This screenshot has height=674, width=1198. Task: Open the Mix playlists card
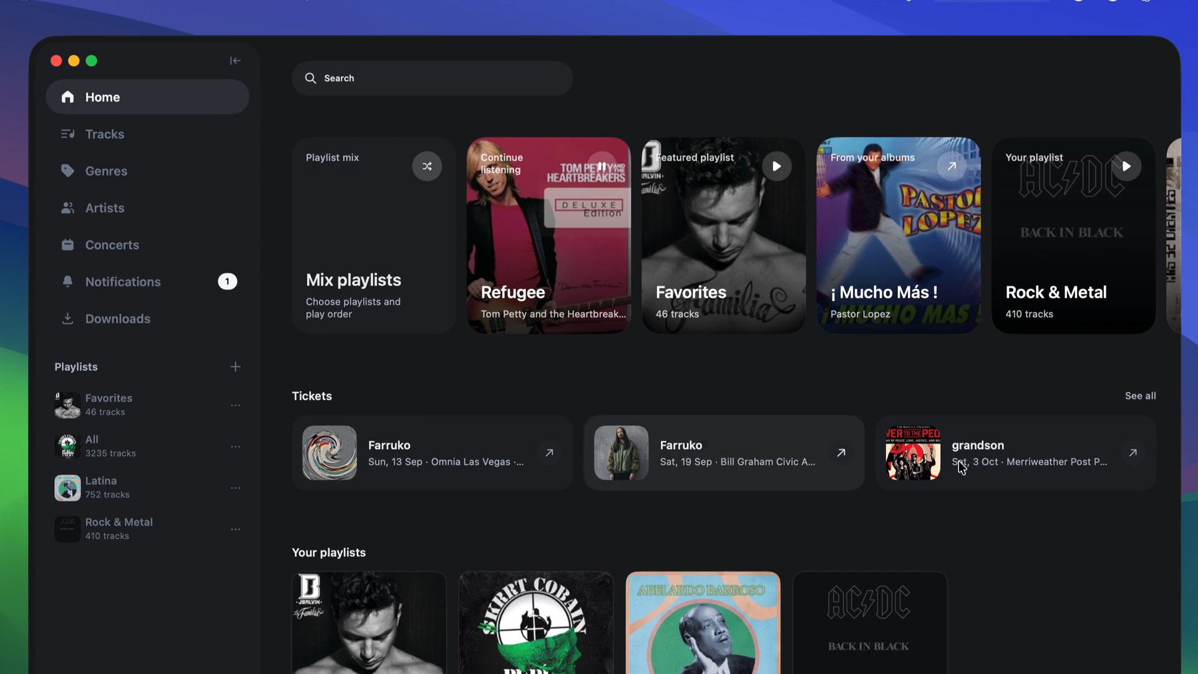374,235
